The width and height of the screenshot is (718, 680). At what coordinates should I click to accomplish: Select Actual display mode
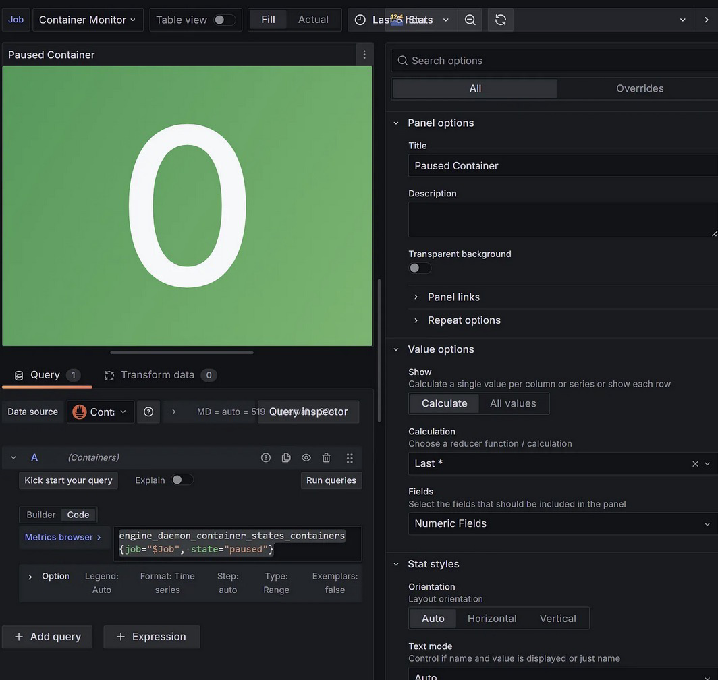click(313, 20)
